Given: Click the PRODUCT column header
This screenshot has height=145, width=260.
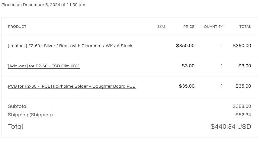Looking at the screenshot, I should 17,27.
